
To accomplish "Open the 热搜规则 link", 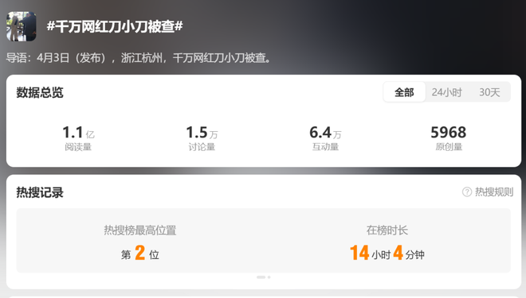I will pyautogui.click(x=494, y=192).
